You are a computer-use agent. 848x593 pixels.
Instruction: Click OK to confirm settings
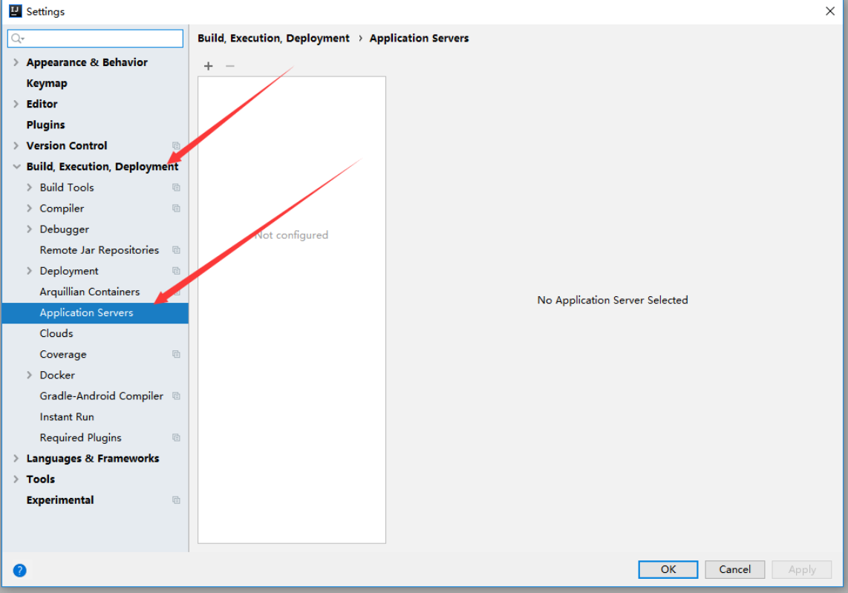[668, 569]
